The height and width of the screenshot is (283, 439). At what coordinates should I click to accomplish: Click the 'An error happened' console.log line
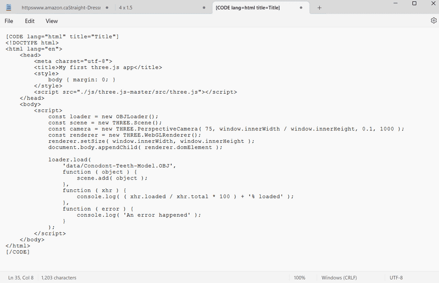click(x=139, y=215)
